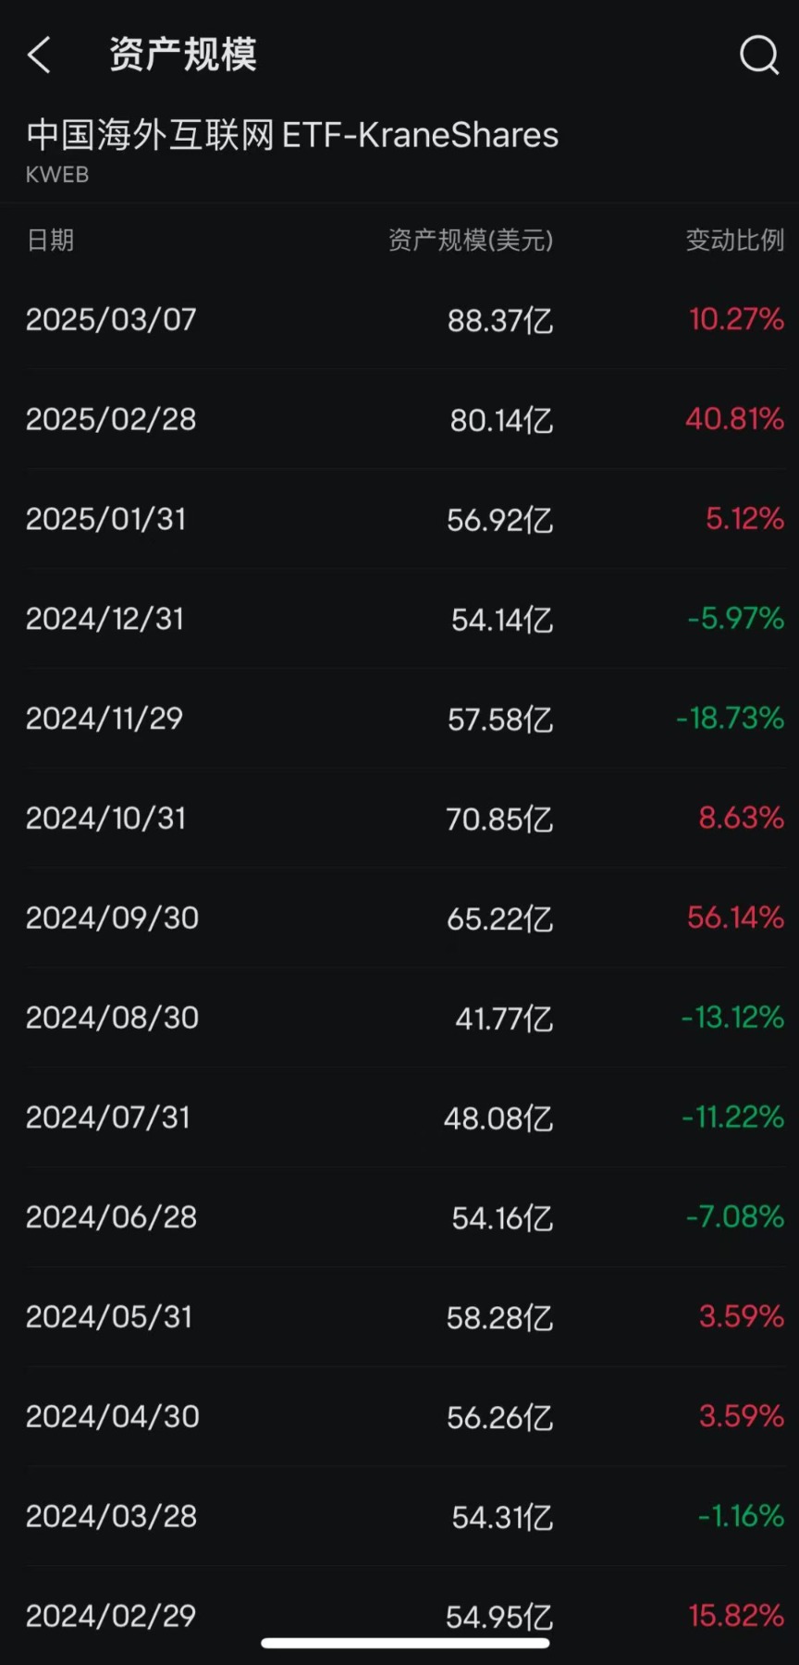Open search with magnifier icon
Viewport: 799px width, 1665px height.
pos(759,55)
